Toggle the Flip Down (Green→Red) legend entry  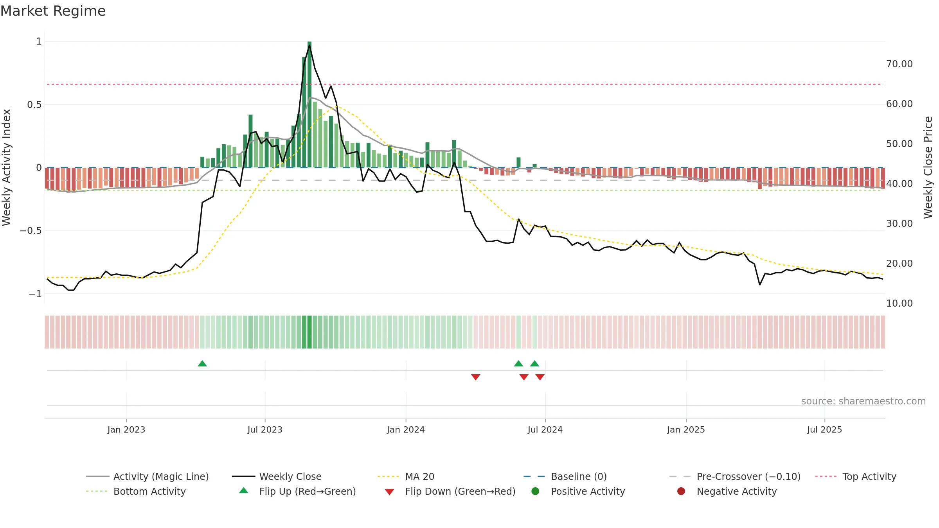point(450,491)
